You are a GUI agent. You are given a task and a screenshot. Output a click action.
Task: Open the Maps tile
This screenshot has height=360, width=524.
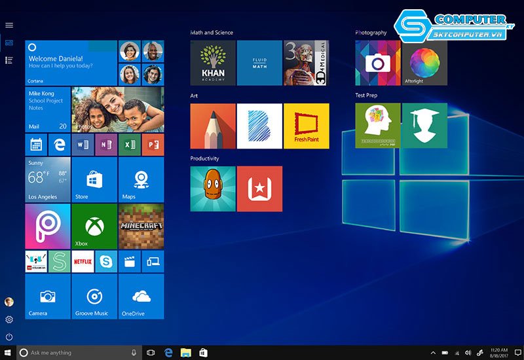click(x=141, y=179)
